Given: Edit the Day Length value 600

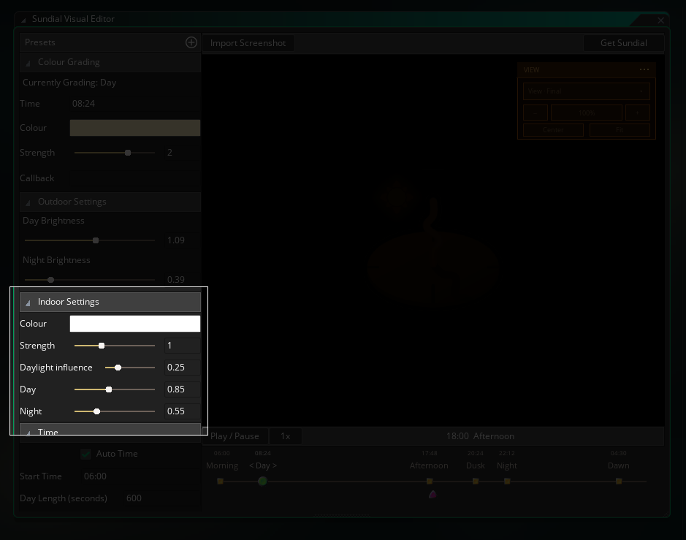Looking at the screenshot, I should pos(162,498).
